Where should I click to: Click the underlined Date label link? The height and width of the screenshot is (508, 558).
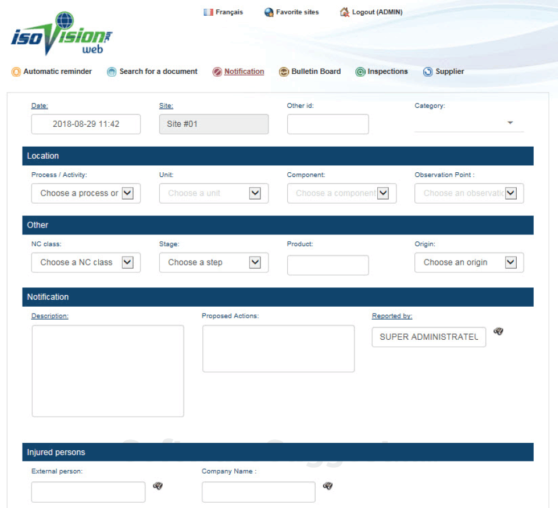[x=39, y=105]
